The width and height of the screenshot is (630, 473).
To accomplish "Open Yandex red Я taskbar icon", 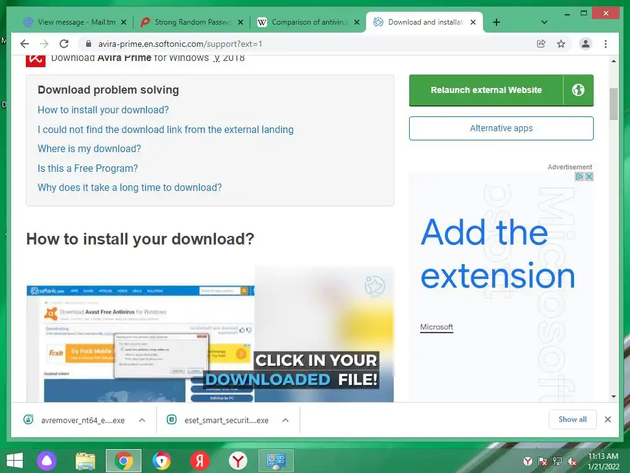I will pyautogui.click(x=200, y=461).
